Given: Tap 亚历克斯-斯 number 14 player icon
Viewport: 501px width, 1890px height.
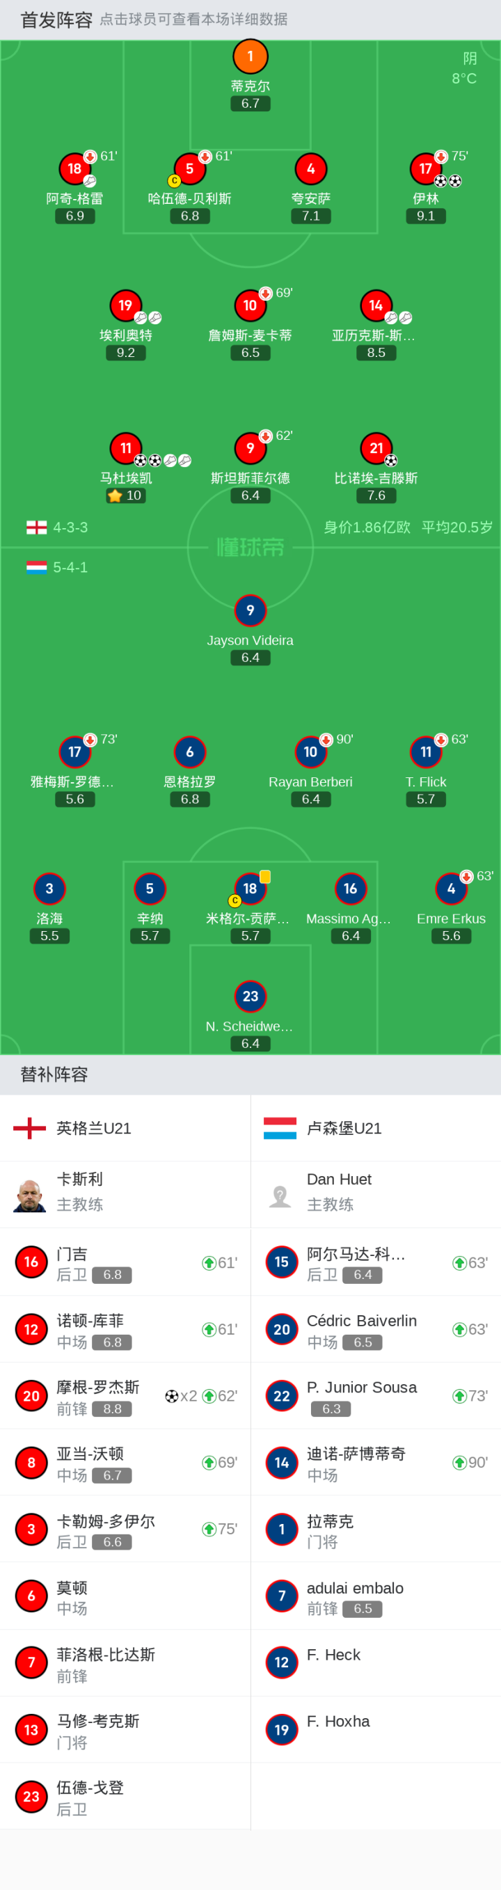Looking at the screenshot, I should tap(376, 306).
